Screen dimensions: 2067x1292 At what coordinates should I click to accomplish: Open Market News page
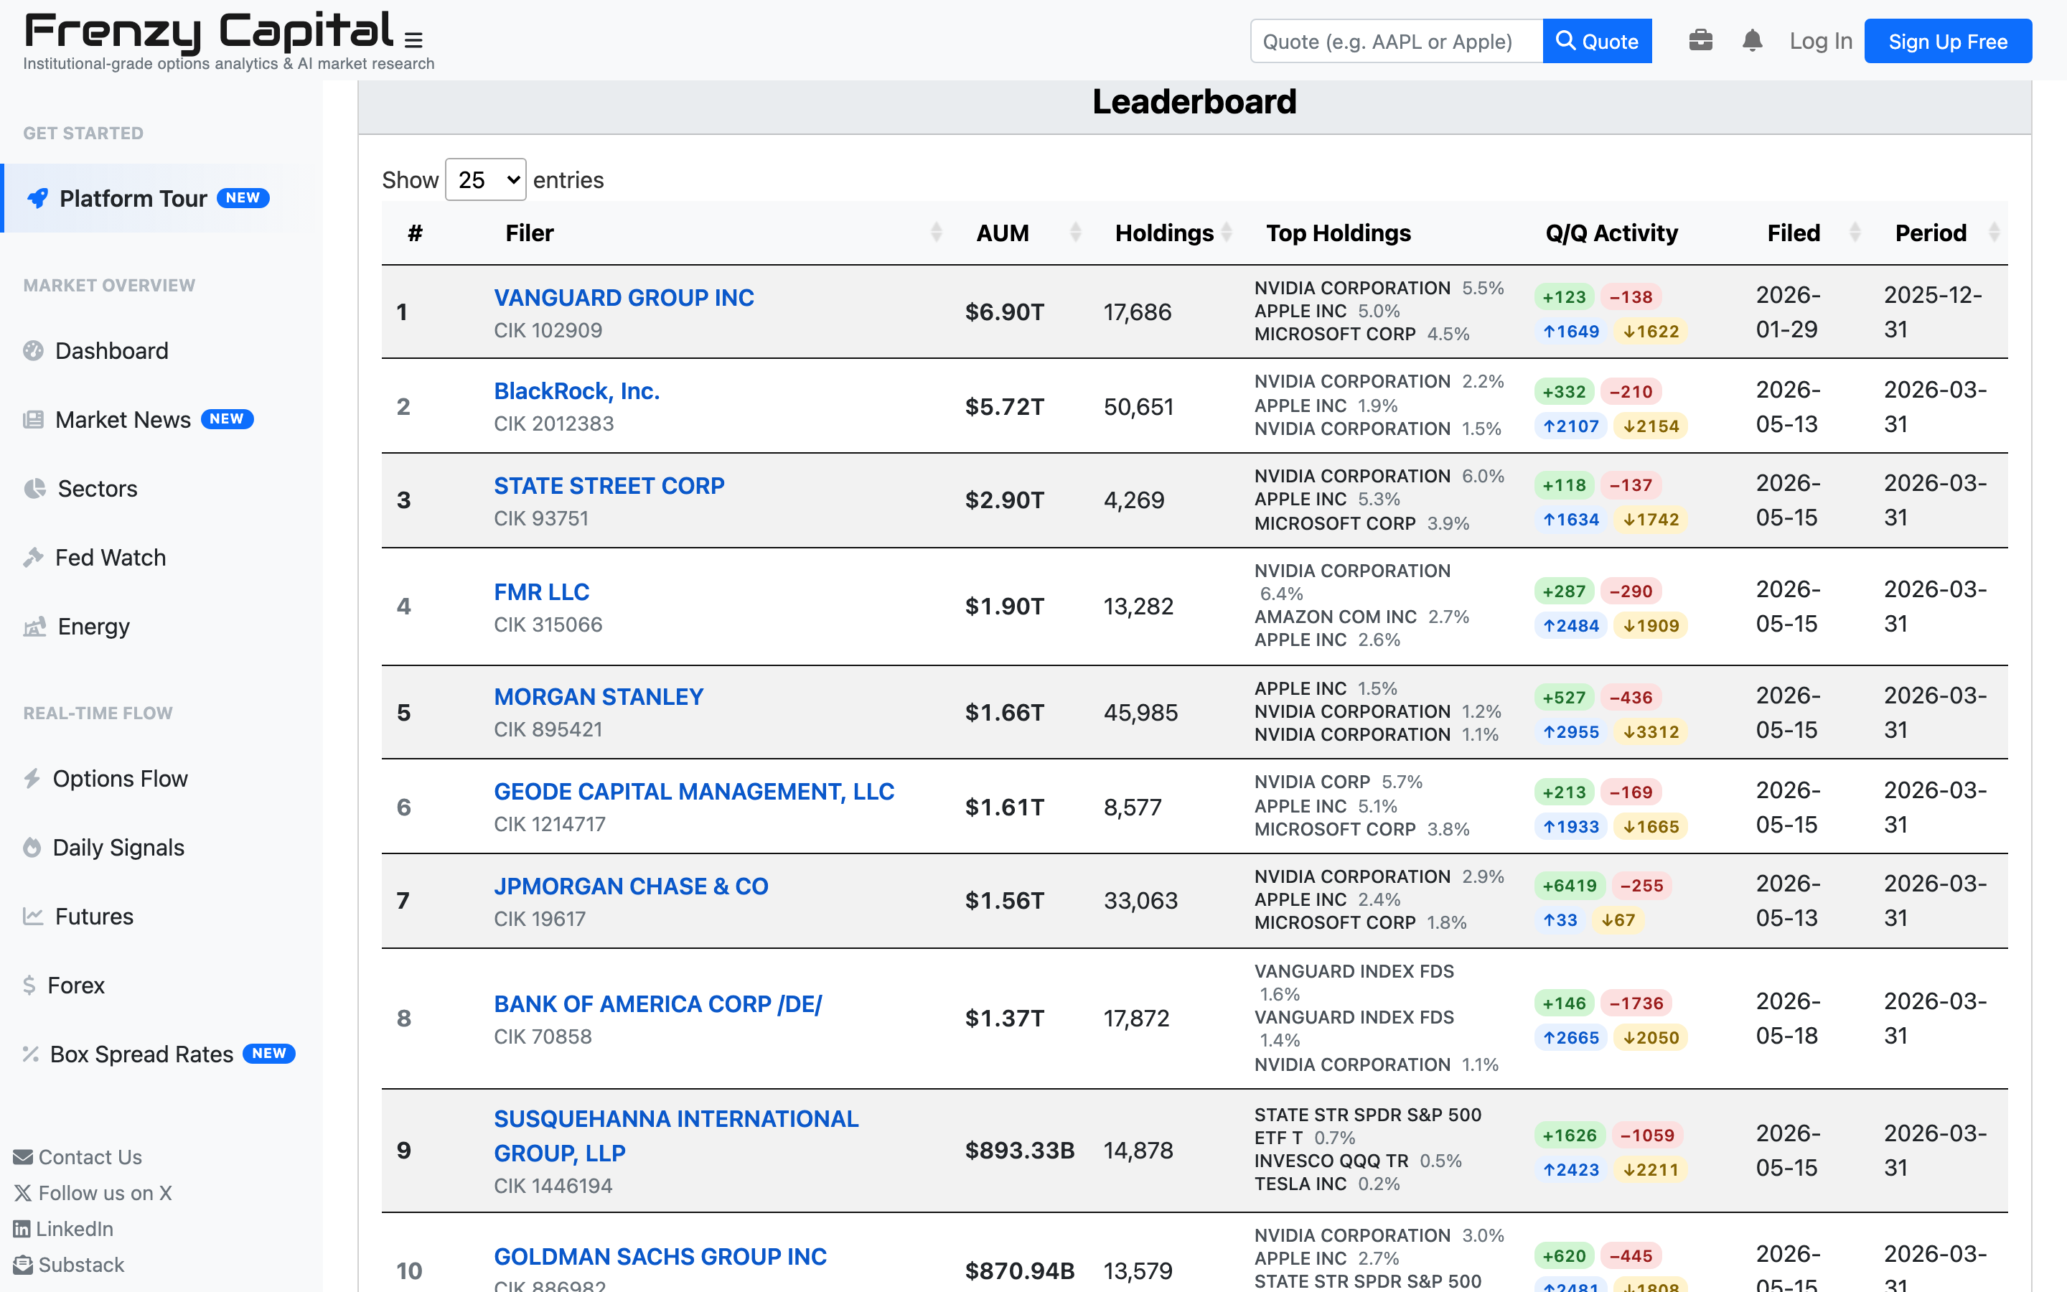point(123,420)
